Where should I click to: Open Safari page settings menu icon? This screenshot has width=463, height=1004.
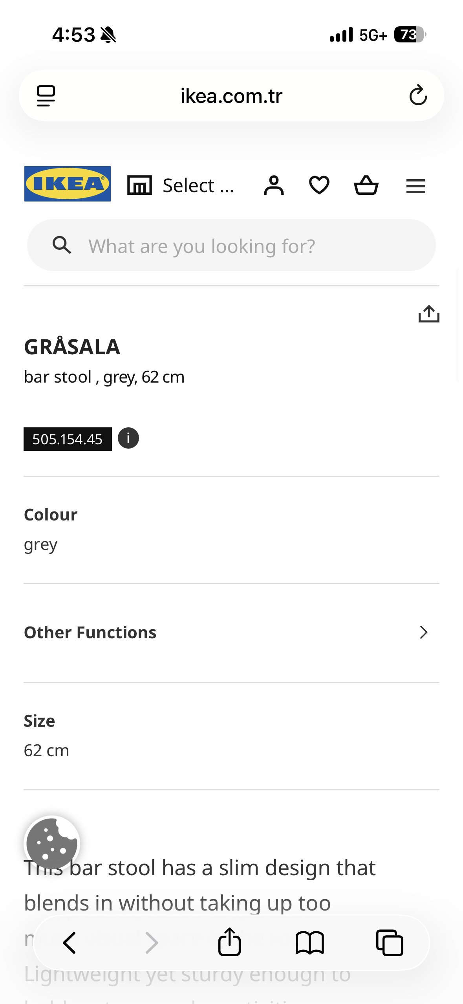coord(46,95)
